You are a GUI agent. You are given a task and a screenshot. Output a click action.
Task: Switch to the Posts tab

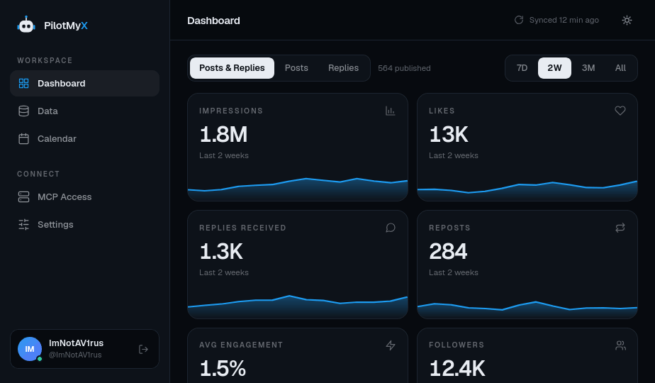click(296, 68)
